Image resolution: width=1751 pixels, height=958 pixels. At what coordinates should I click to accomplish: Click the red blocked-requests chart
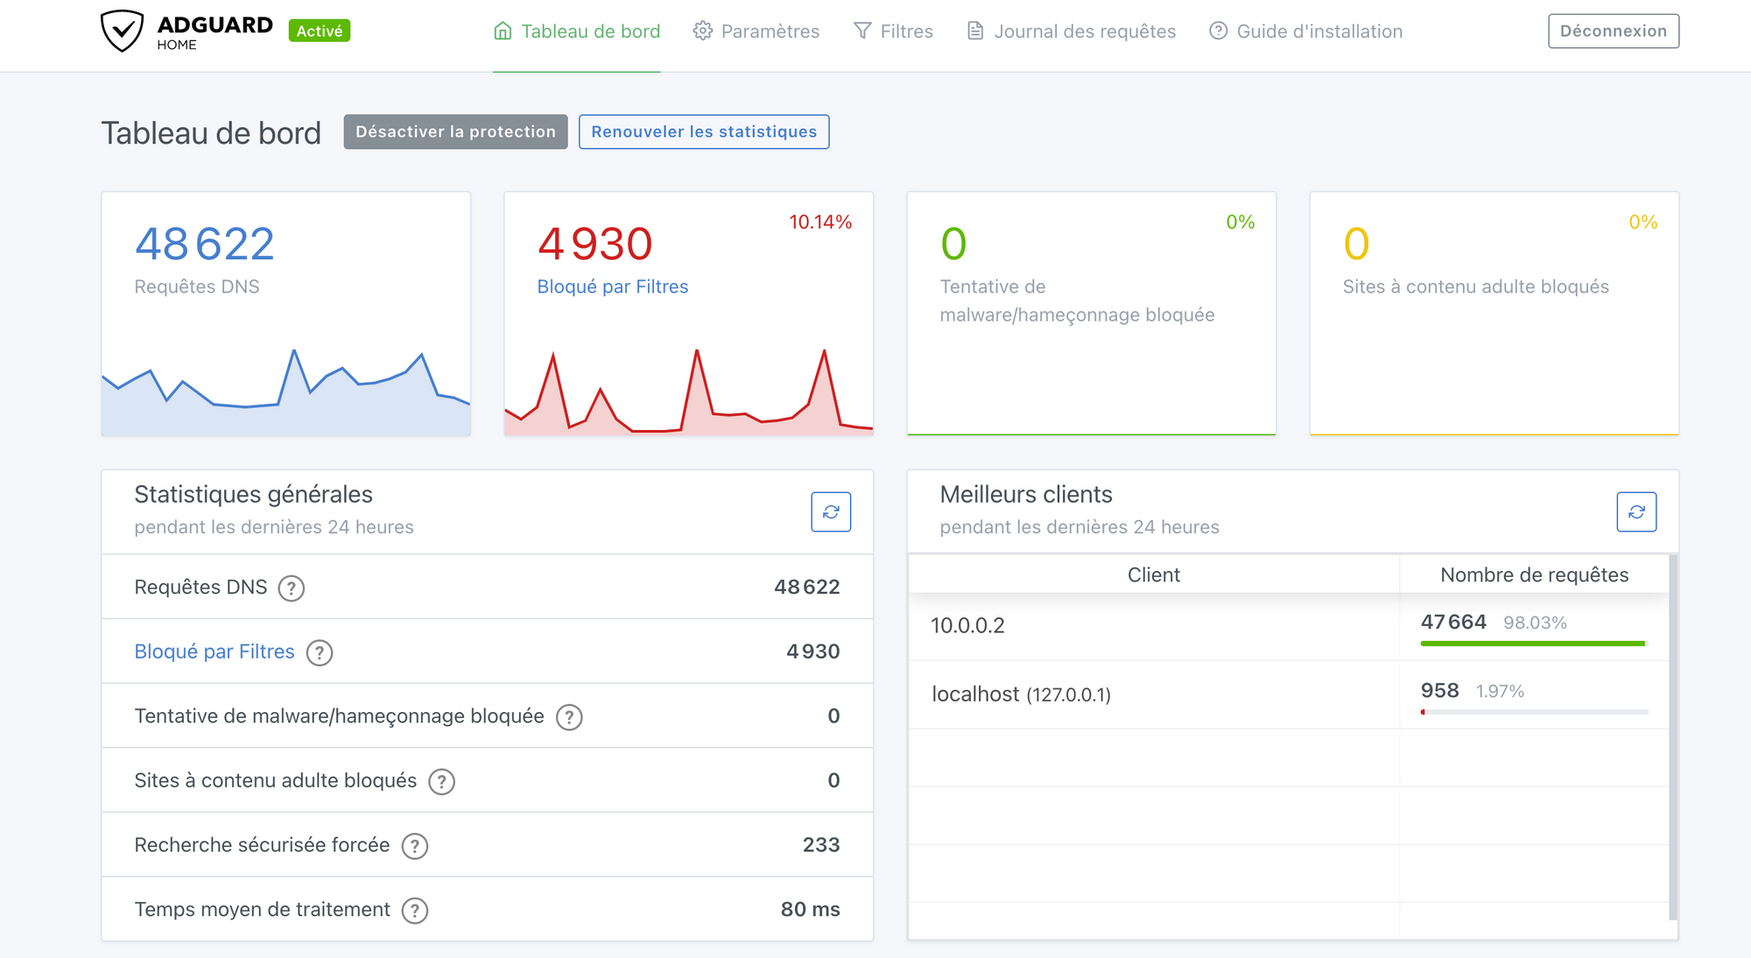(x=689, y=391)
